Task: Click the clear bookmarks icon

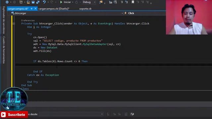Action: [147, 2]
